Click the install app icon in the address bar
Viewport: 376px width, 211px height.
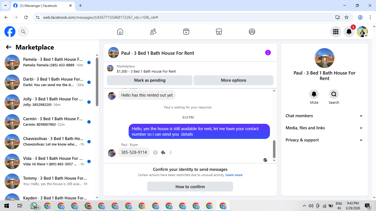[338, 17]
